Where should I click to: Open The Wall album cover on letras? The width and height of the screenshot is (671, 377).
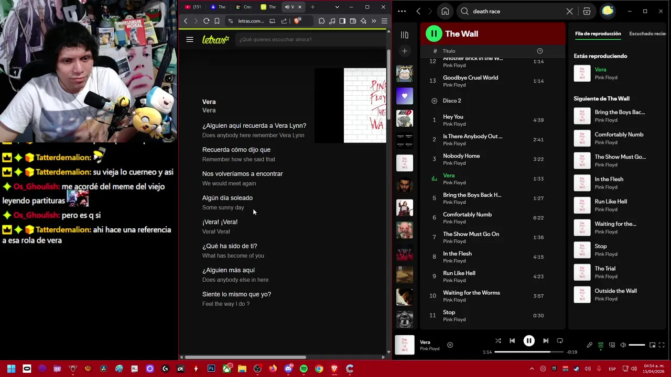pyautogui.click(x=365, y=105)
